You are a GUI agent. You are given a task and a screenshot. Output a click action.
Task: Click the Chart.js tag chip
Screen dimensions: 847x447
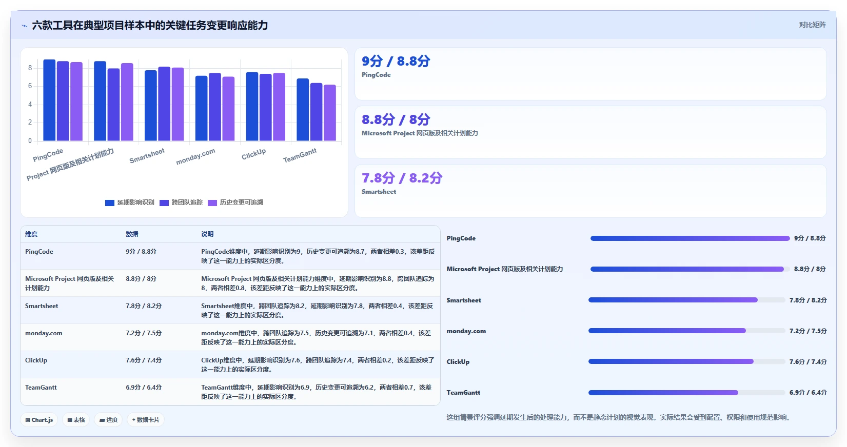[39, 420]
